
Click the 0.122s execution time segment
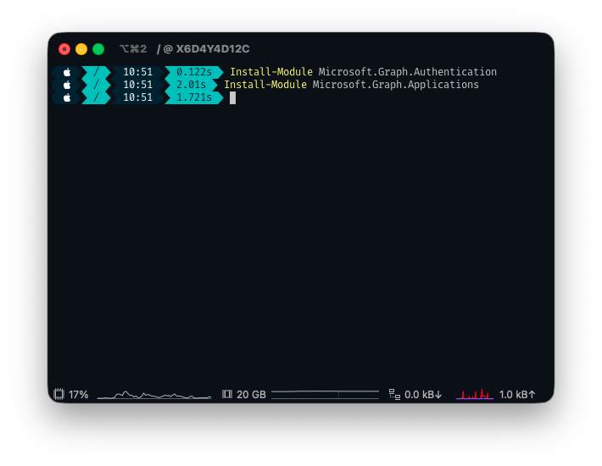click(194, 72)
